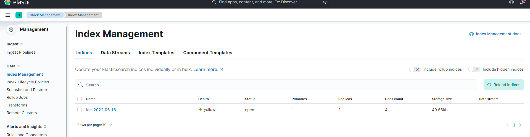Click the Elastic logo icon
Viewport: 530px width, 137px height.
(x=7, y=2)
